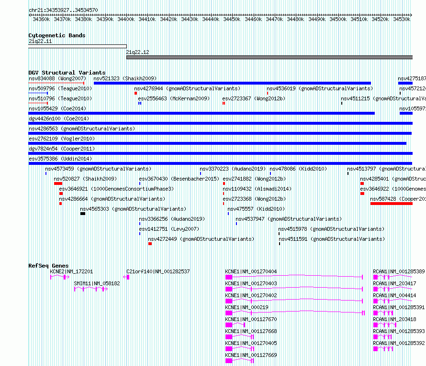
Task: Click the KCNE2 gene glyph
Action: point(60,277)
